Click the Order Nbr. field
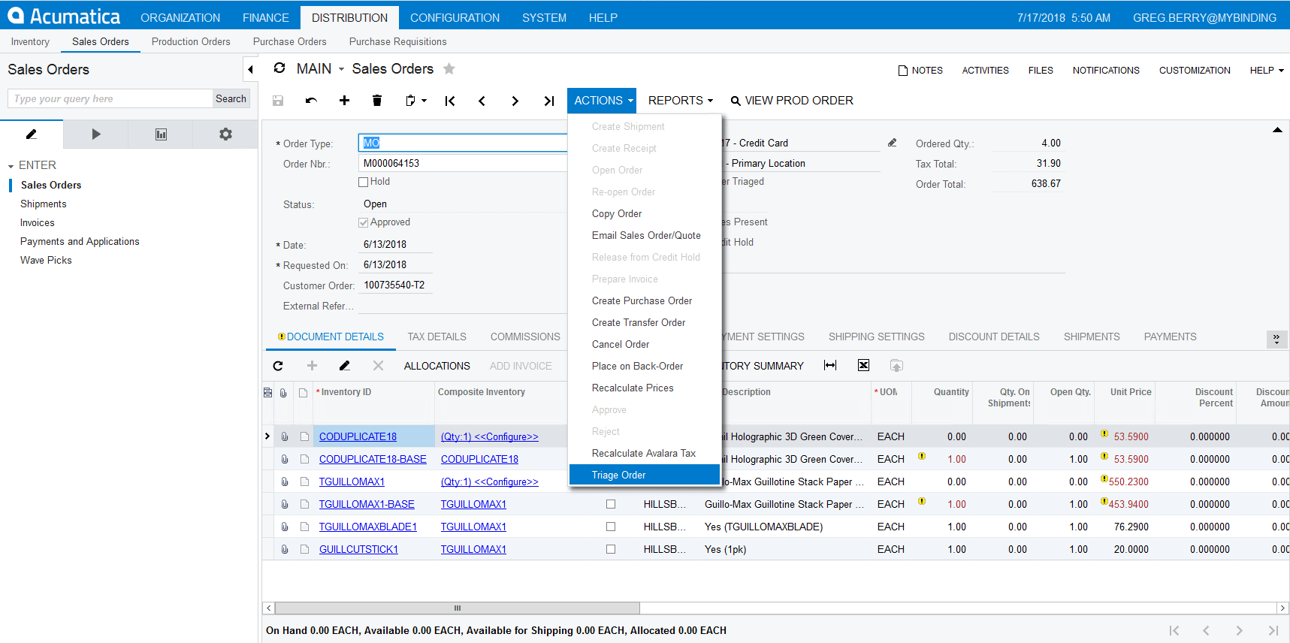1290x643 pixels. coord(463,163)
